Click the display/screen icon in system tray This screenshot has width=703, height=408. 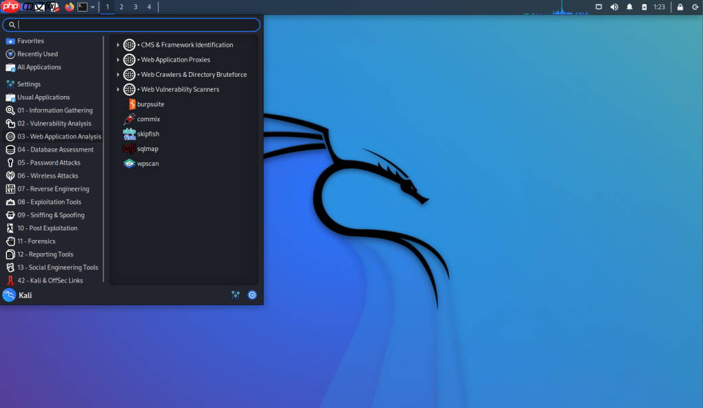(599, 7)
